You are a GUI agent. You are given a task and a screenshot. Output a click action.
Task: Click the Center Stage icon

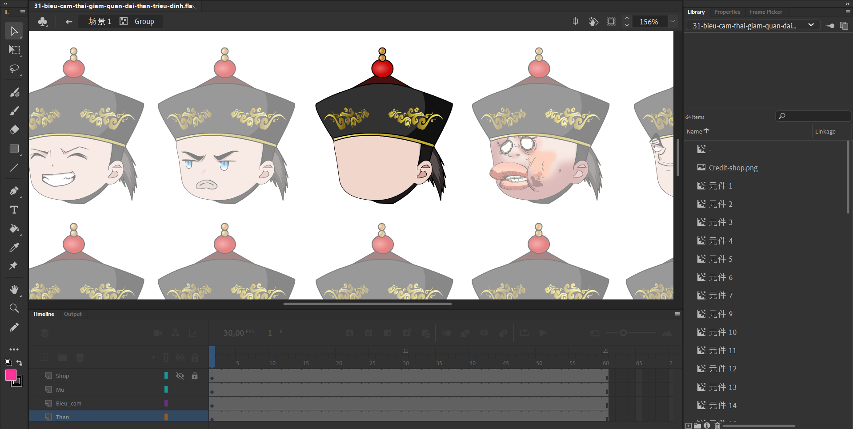(x=575, y=21)
